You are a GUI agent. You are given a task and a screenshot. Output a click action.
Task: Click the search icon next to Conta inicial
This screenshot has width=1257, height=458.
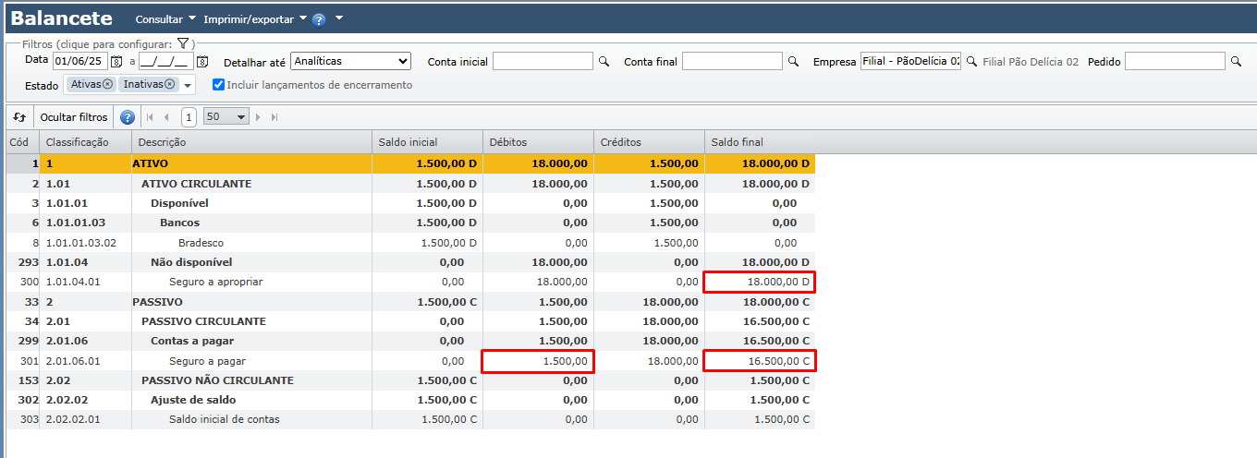604,62
